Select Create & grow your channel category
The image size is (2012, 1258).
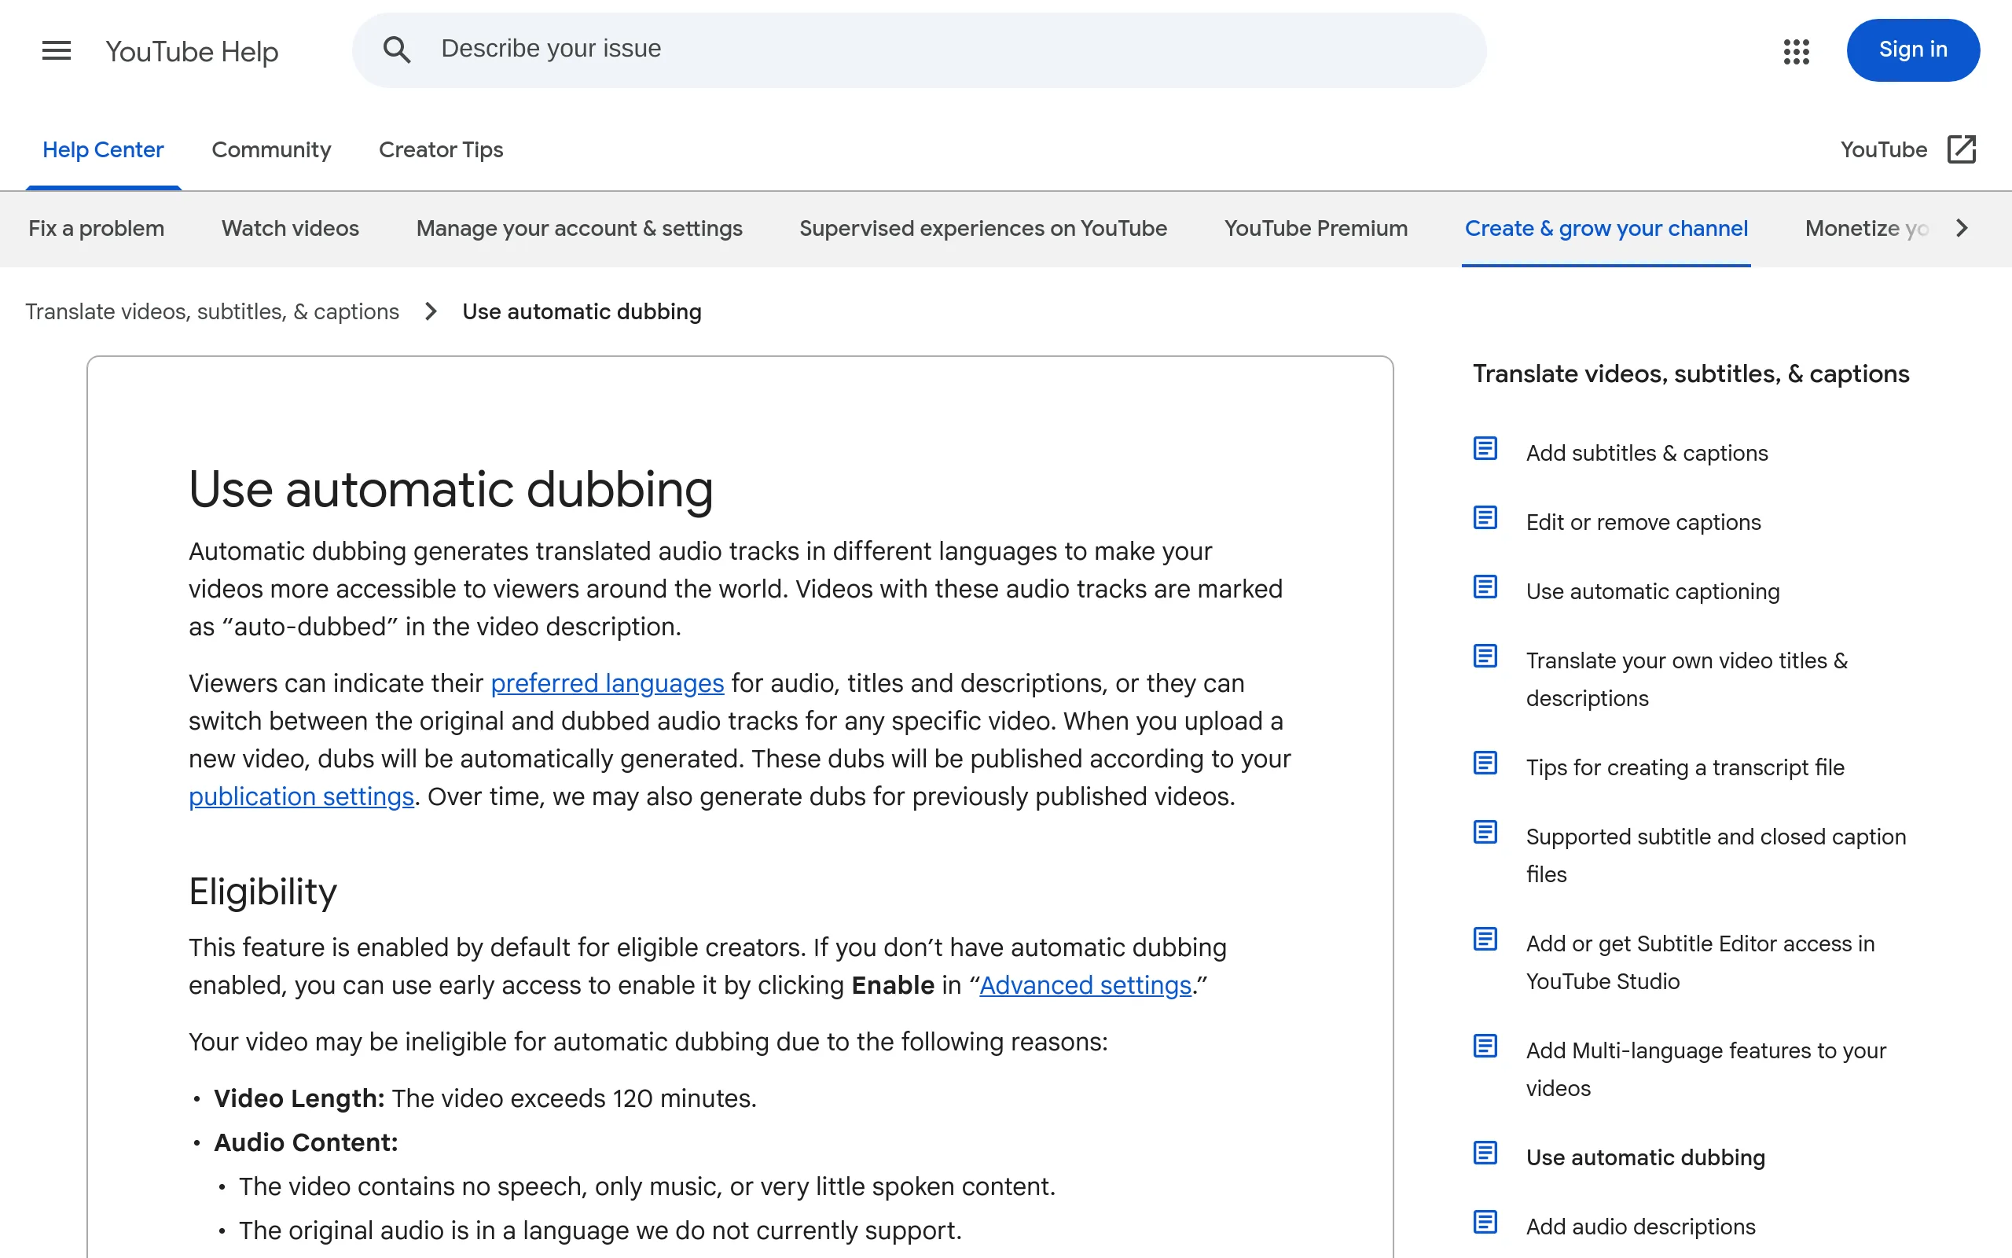tap(1606, 228)
